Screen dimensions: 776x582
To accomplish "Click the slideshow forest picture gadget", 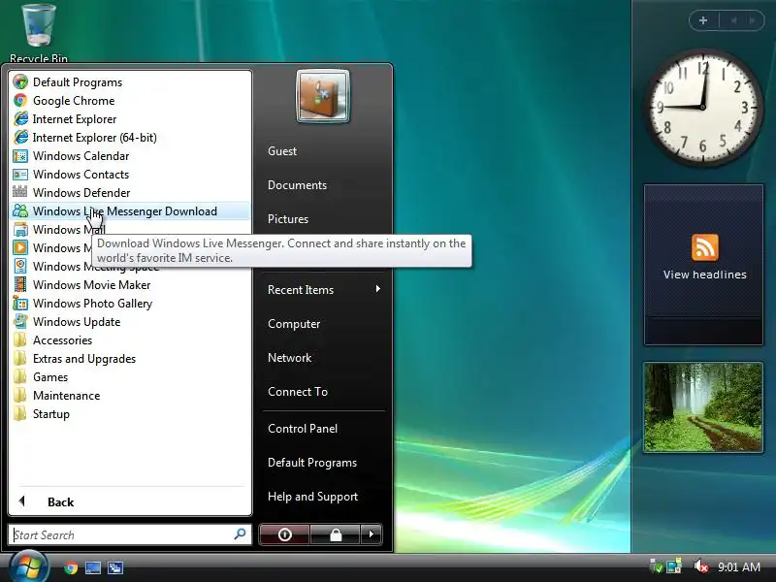I will [x=702, y=407].
